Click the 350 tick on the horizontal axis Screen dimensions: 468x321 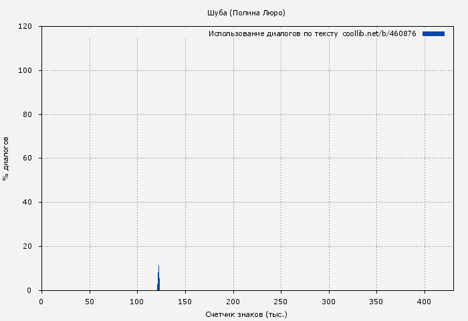click(x=377, y=302)
